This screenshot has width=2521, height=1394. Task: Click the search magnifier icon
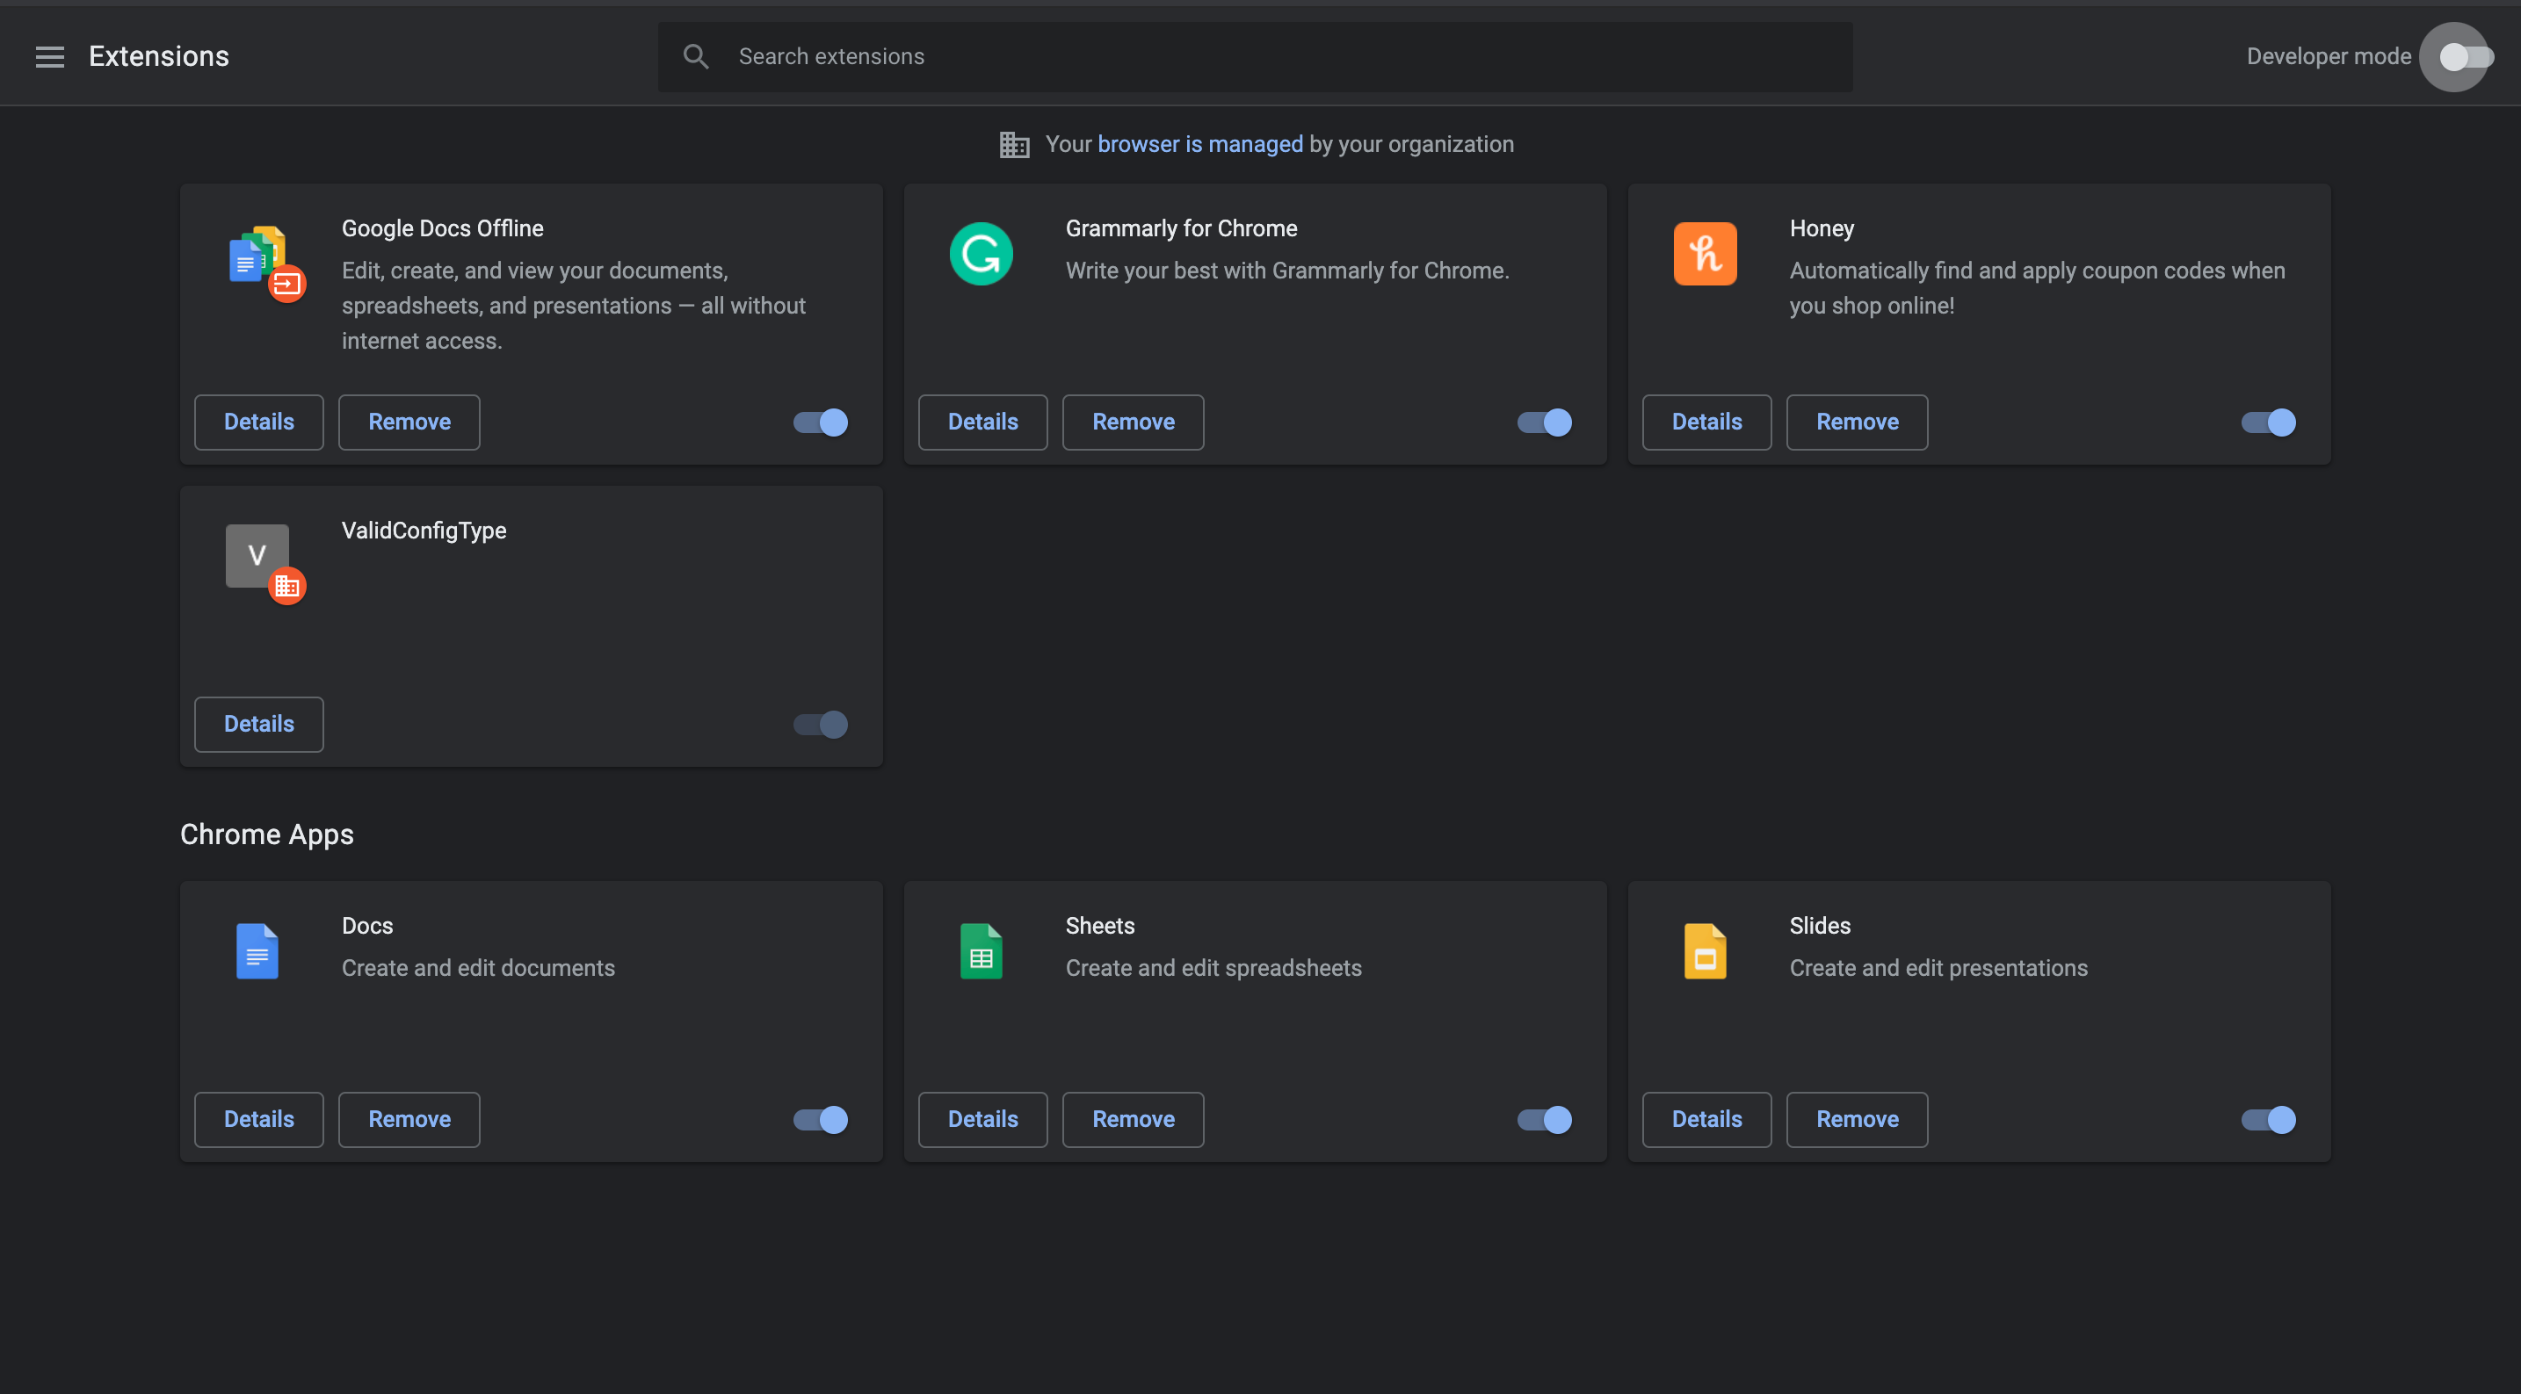click(x=696, y=57)
